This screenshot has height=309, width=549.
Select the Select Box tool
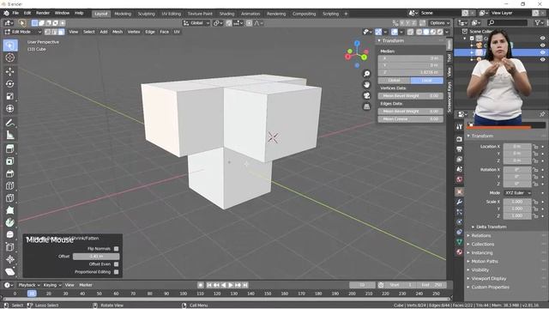click(x=10, y=45)
